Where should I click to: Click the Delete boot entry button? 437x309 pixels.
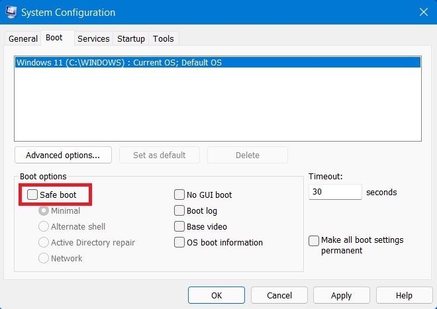tap(248, 155)
